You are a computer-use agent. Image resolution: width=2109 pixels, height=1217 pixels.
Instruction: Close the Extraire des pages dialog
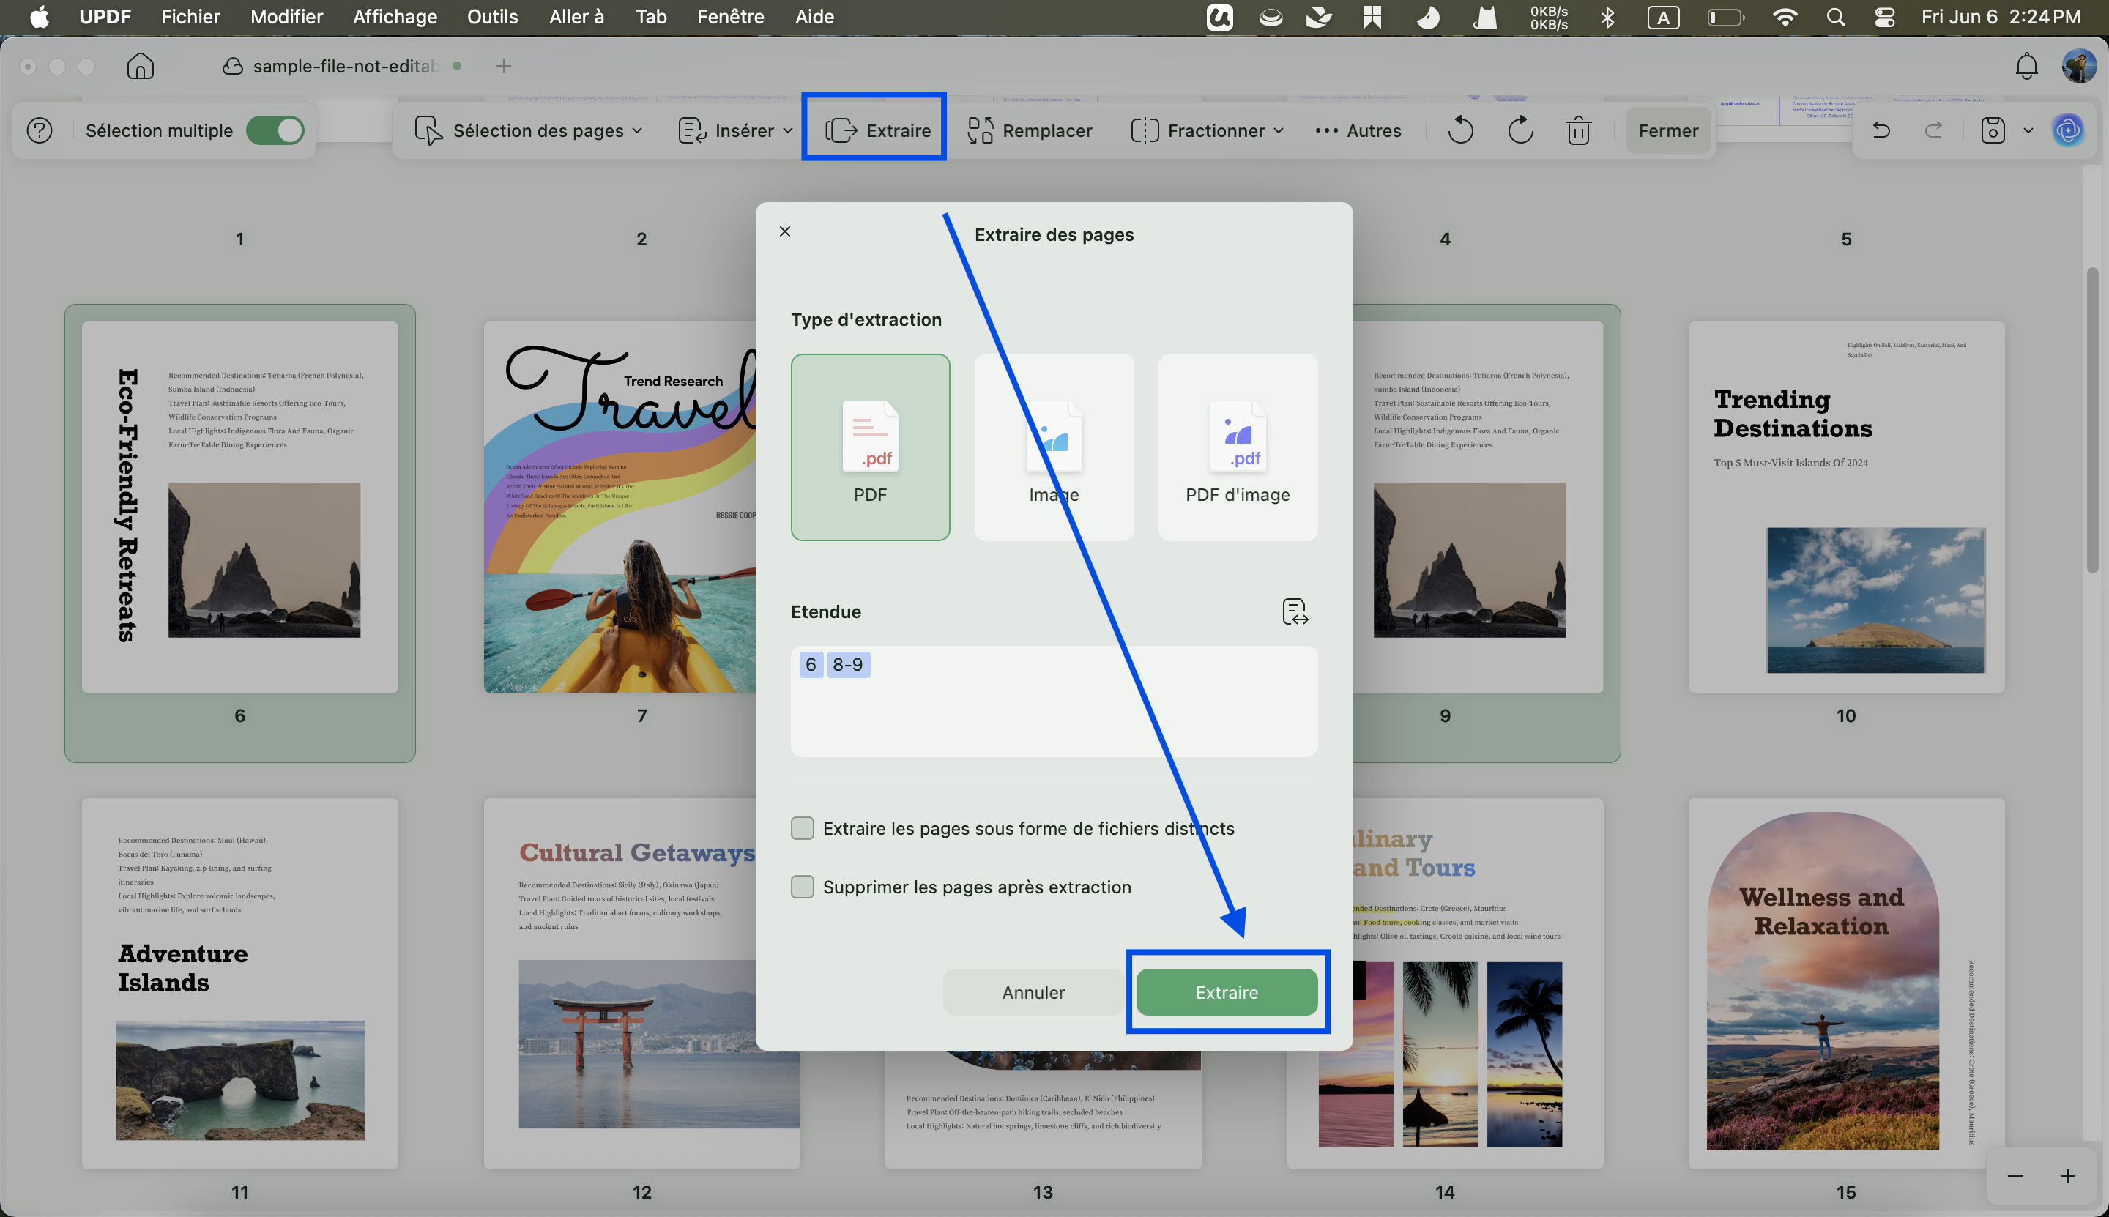(x=784, y=231)
